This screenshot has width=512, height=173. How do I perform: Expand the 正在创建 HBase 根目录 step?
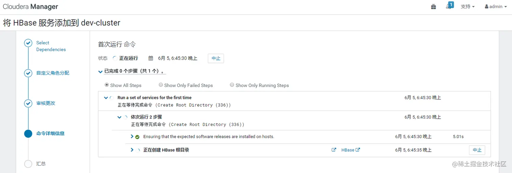click(x=132, y=150)
